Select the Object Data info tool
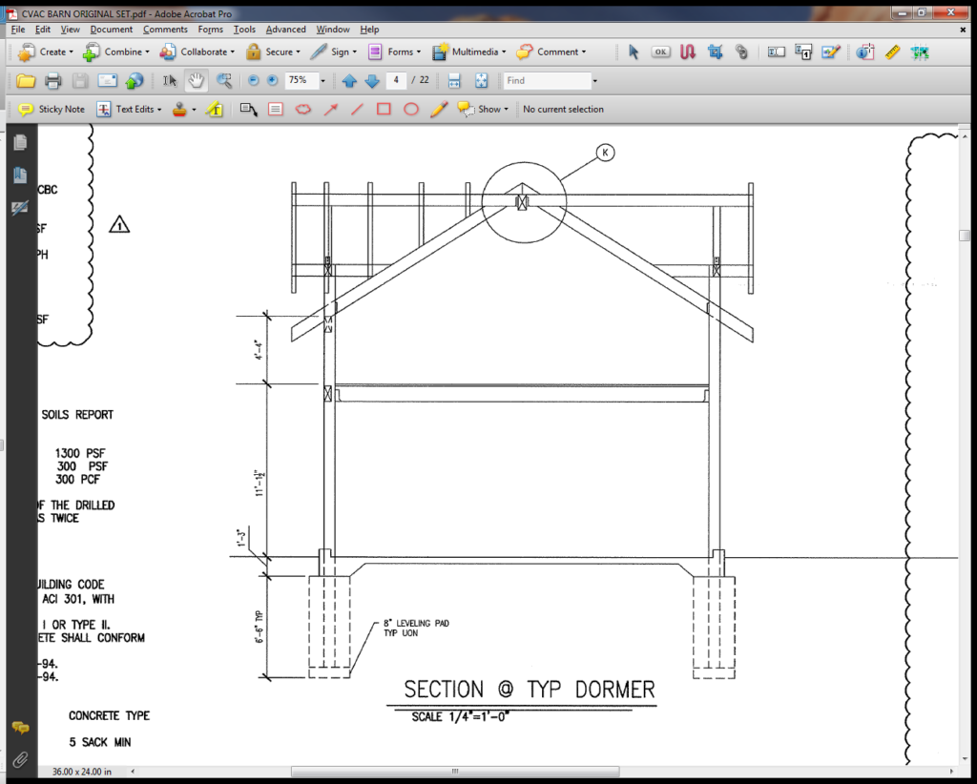Screen dimensions: 977x784 click(864, 52)
